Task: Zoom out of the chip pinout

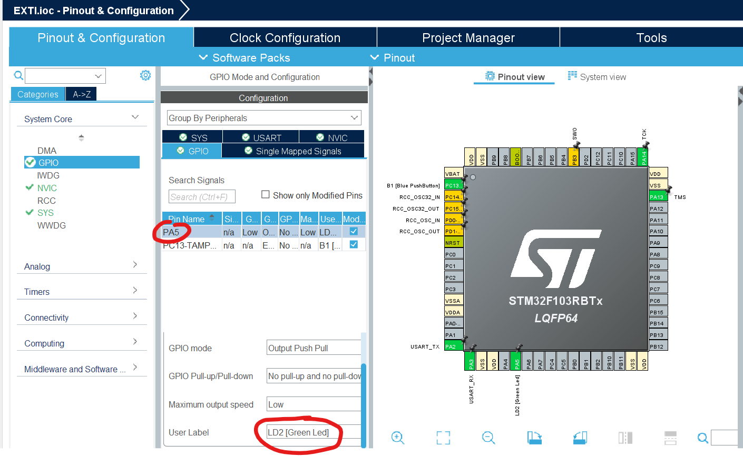Action: point(488,438)
